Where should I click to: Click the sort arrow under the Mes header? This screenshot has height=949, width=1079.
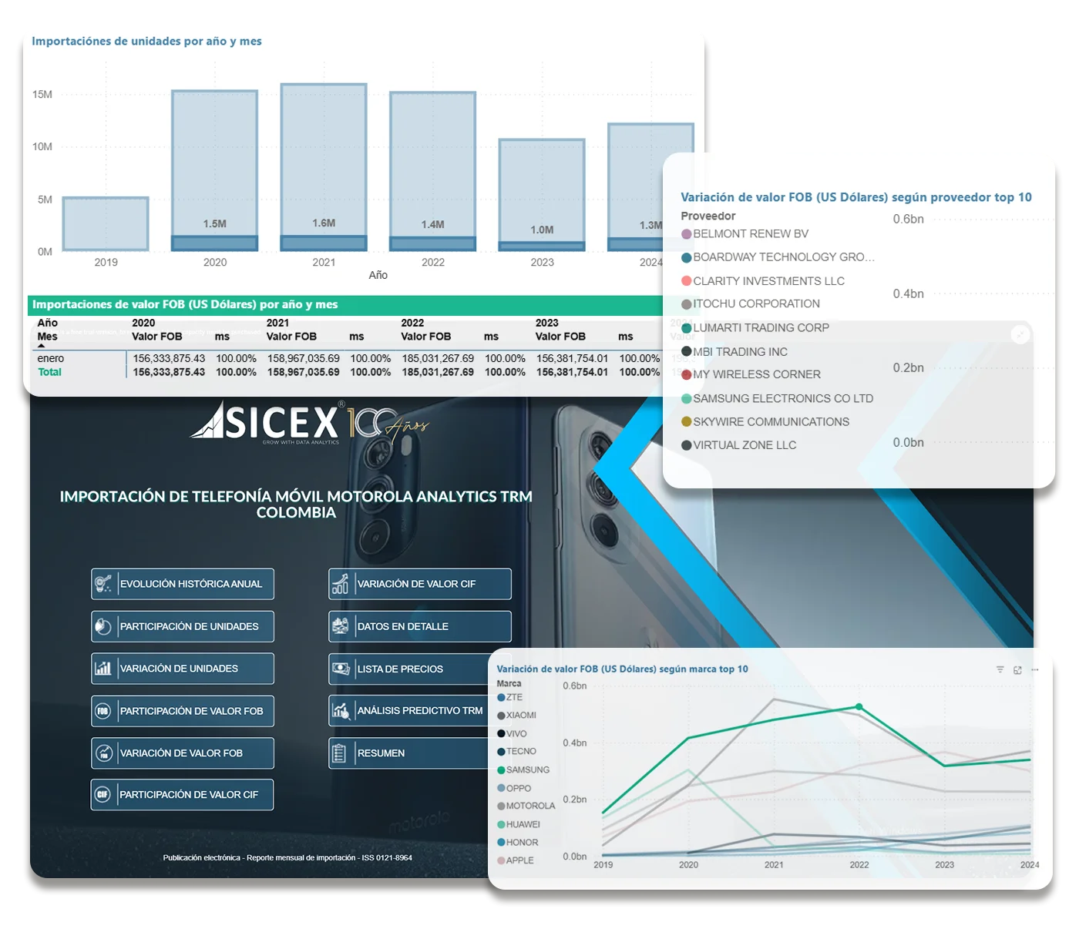tap(42, 346)
